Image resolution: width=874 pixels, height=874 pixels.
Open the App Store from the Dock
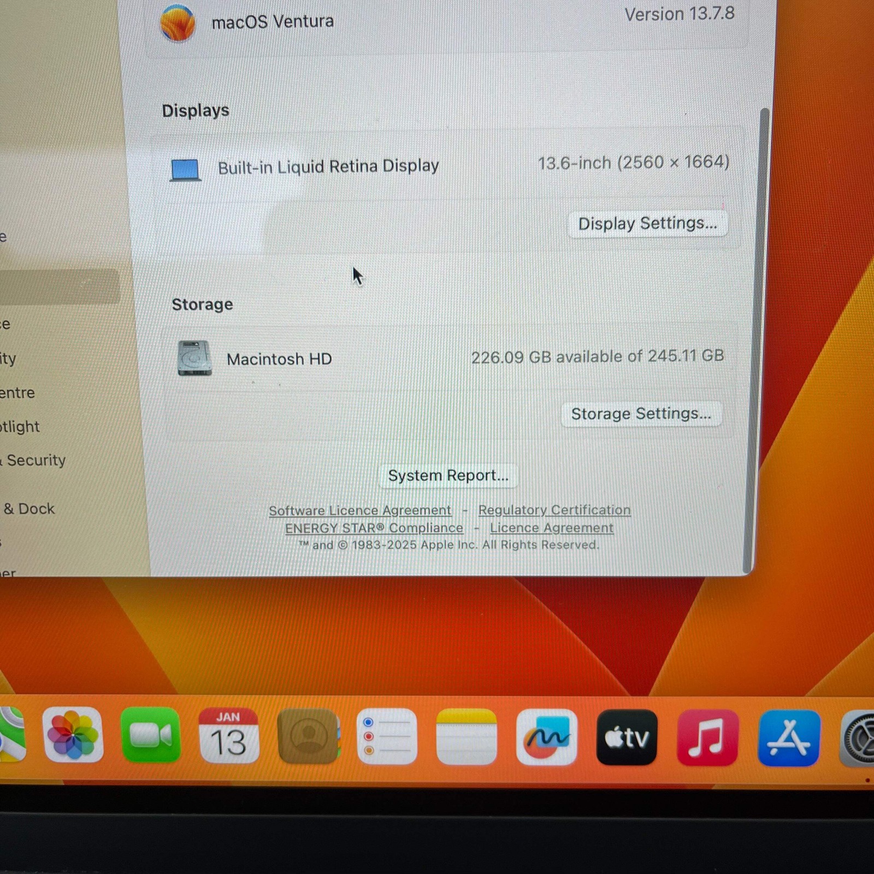[x=789, y=739]
